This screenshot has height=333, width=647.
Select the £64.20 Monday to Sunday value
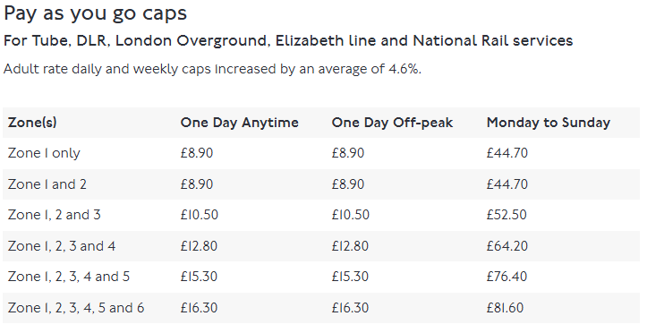507,246
